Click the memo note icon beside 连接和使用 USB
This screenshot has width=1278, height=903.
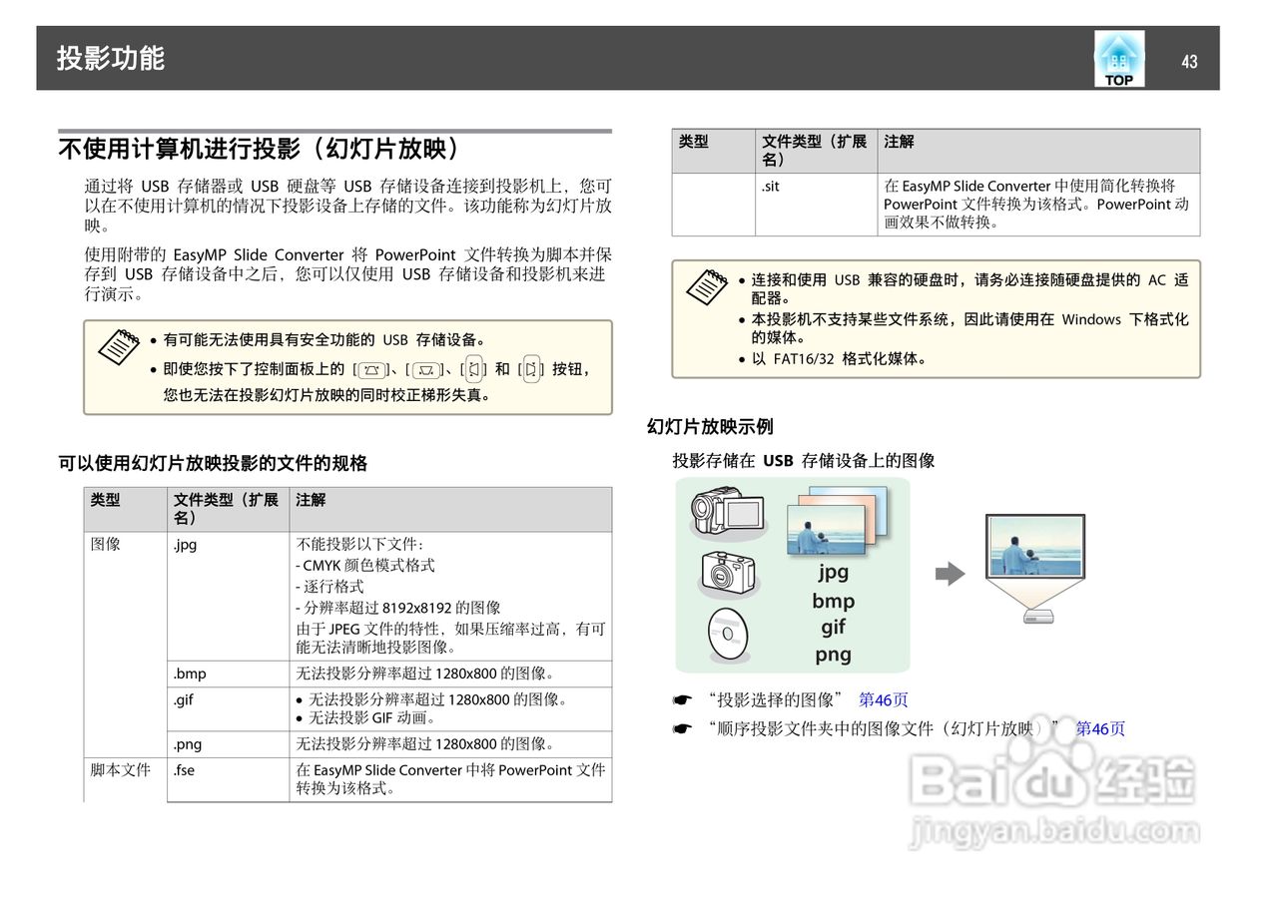pos(708,286)
